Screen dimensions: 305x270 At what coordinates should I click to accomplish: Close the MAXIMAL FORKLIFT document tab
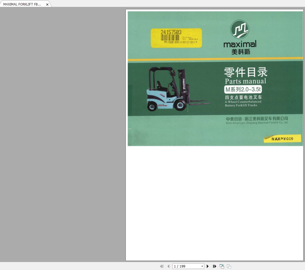[x=47, y=4]
